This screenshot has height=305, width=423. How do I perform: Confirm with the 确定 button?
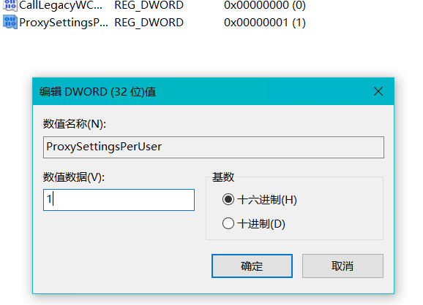pyautogui.click(x=252, y=266)
